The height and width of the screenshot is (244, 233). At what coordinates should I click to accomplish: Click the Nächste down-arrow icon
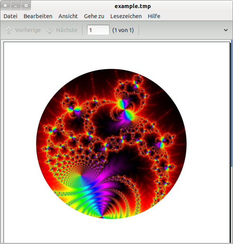(50, 30)
